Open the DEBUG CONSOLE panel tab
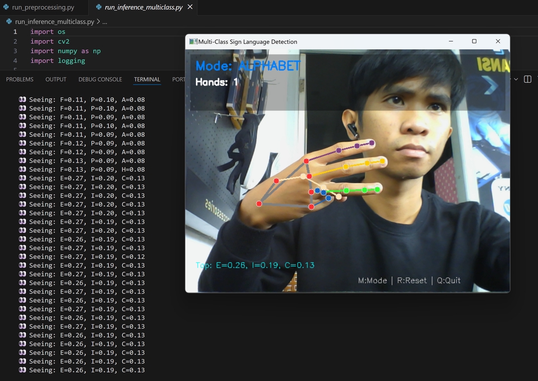Screen dimensions: 538x381 pos(100,79)
